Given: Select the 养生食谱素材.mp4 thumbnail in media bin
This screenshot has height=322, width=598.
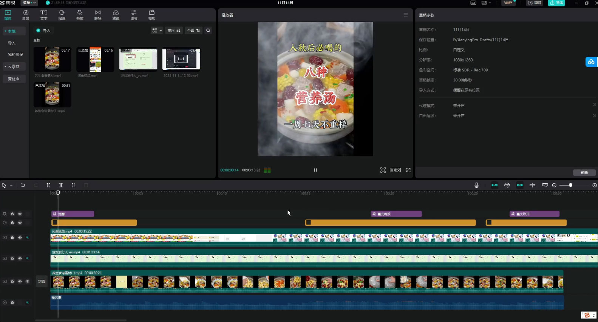Looking at the screenshot, I should coord(52,59).
